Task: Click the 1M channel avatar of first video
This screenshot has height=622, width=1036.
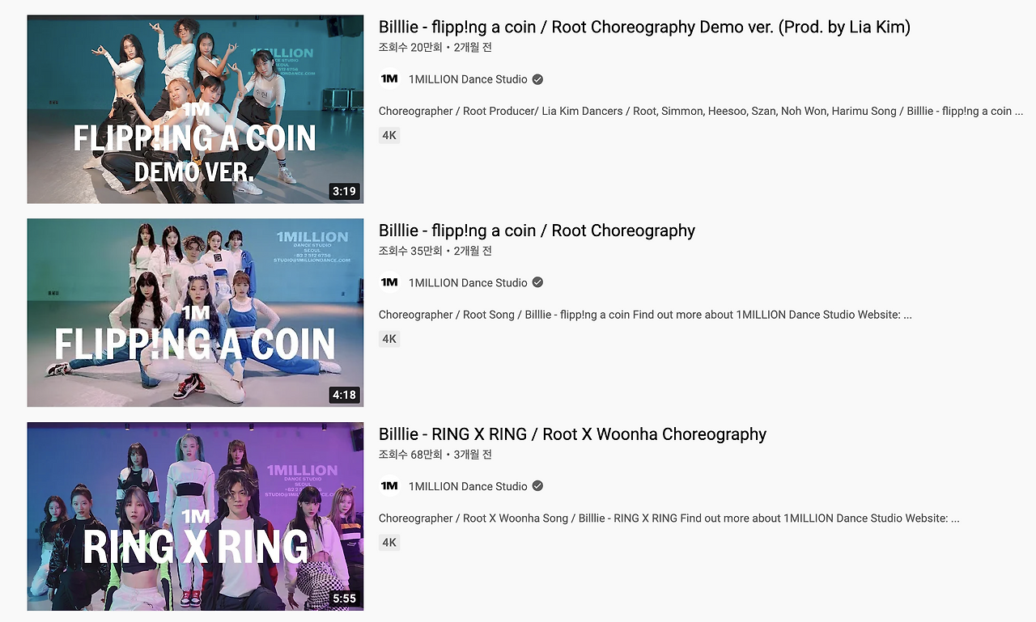Action: (389, 79)
